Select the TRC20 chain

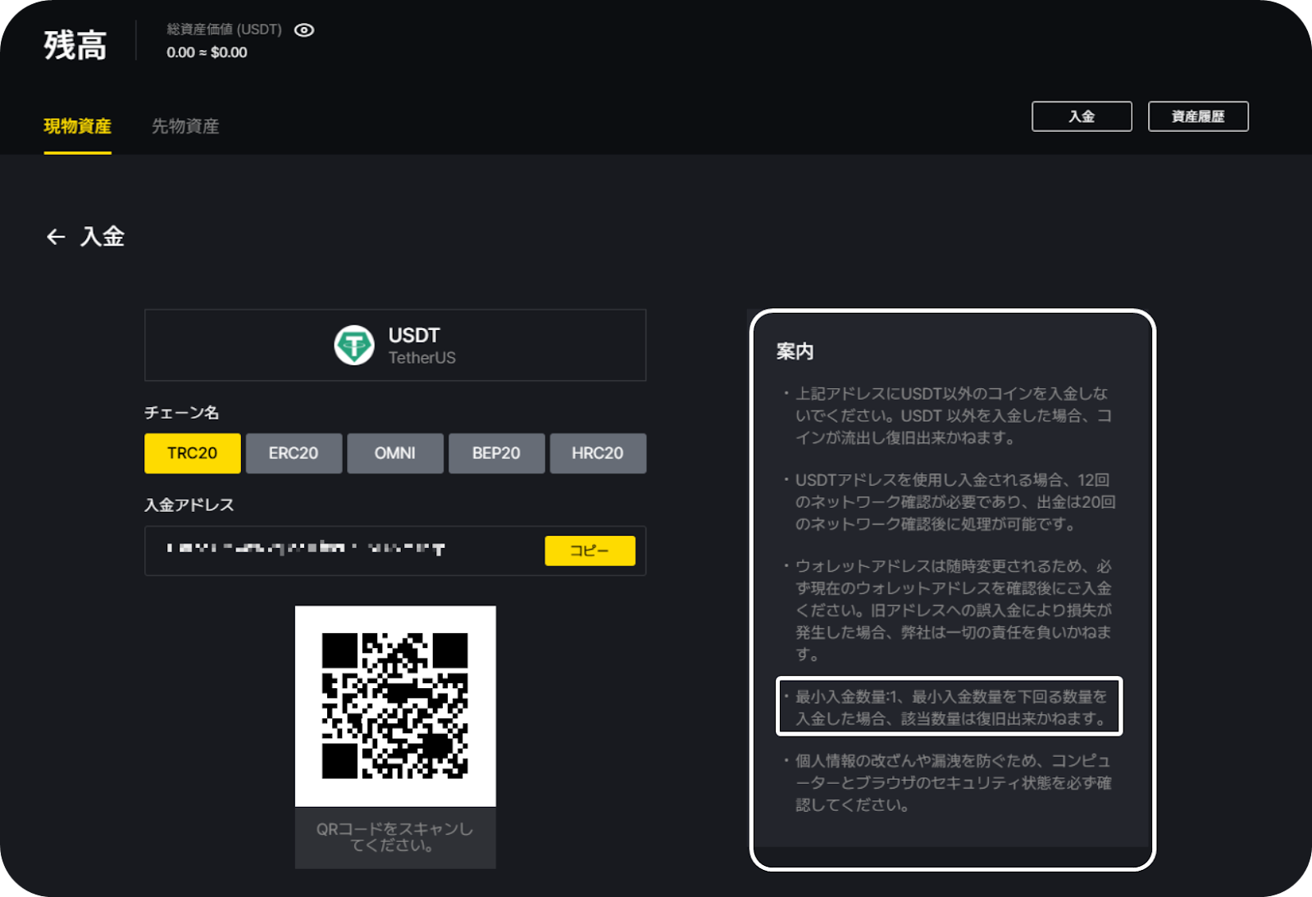[x=193, y=453]
